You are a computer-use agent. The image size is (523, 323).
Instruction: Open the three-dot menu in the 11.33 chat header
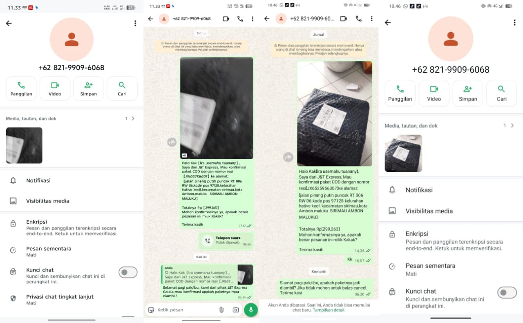tap(253, 19)
